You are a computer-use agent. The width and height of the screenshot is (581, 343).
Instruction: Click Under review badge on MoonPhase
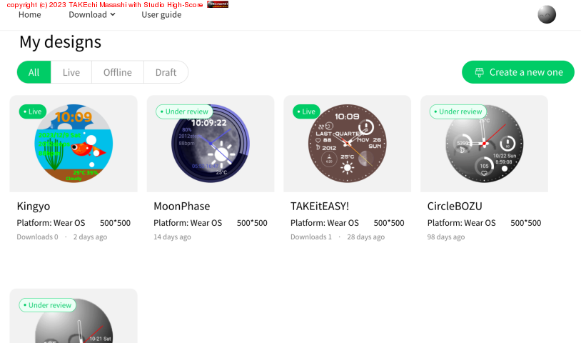point(184,111)
